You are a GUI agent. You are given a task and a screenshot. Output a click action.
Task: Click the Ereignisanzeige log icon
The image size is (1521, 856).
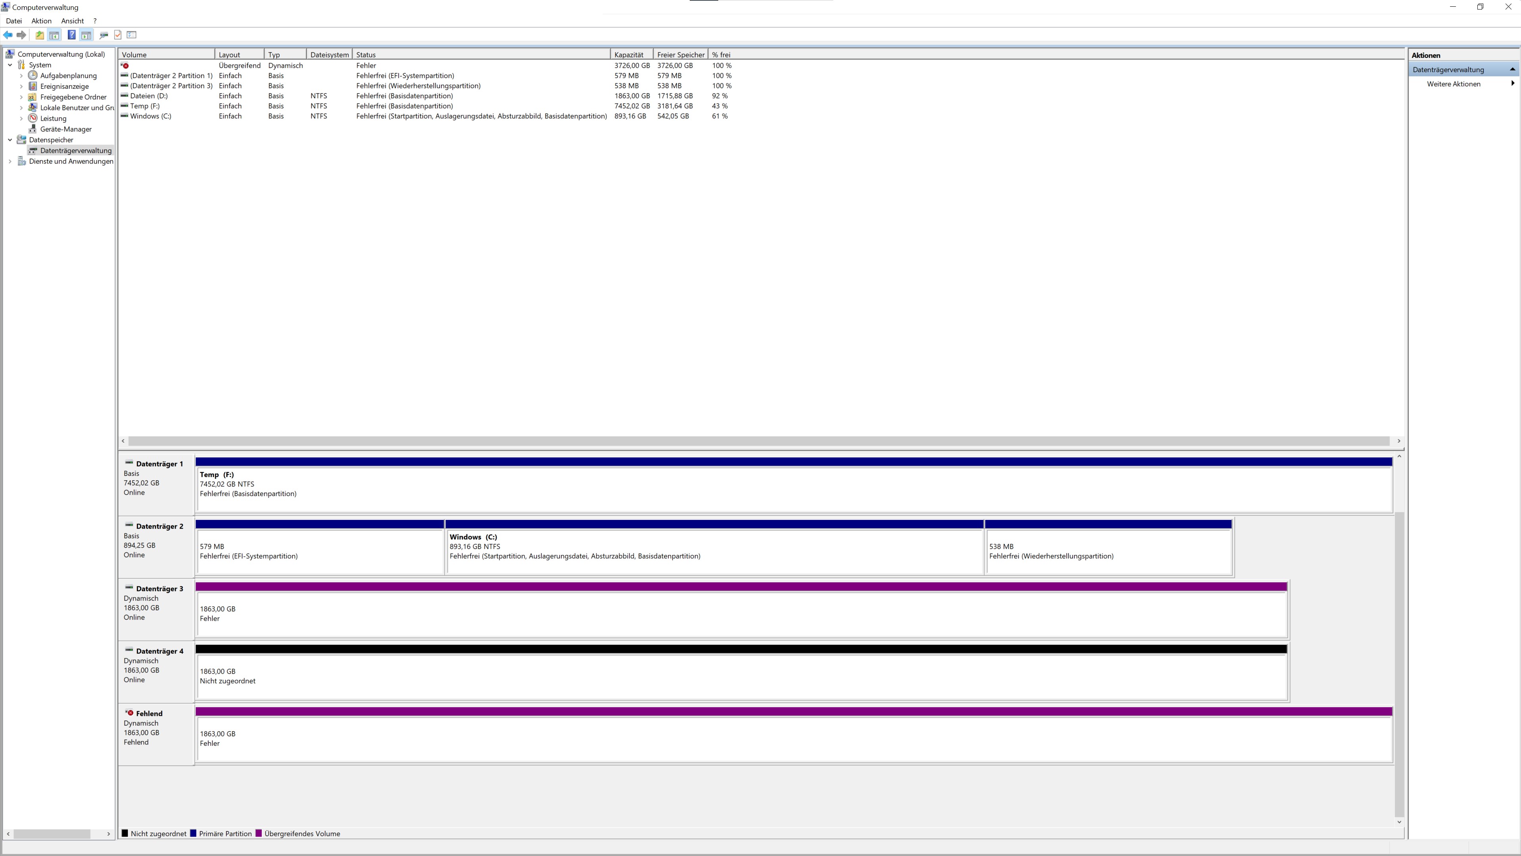pyautogui.click(x=33, y=86)
